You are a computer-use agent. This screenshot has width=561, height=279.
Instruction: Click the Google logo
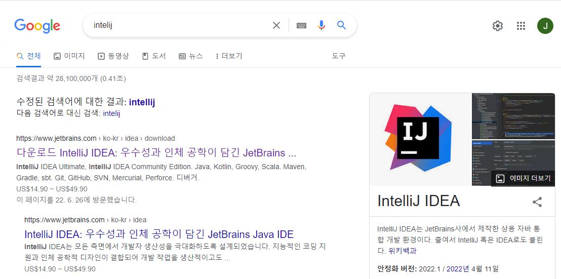[37, 26]
